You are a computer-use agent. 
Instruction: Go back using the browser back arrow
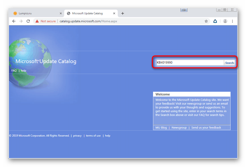(14, 21)
